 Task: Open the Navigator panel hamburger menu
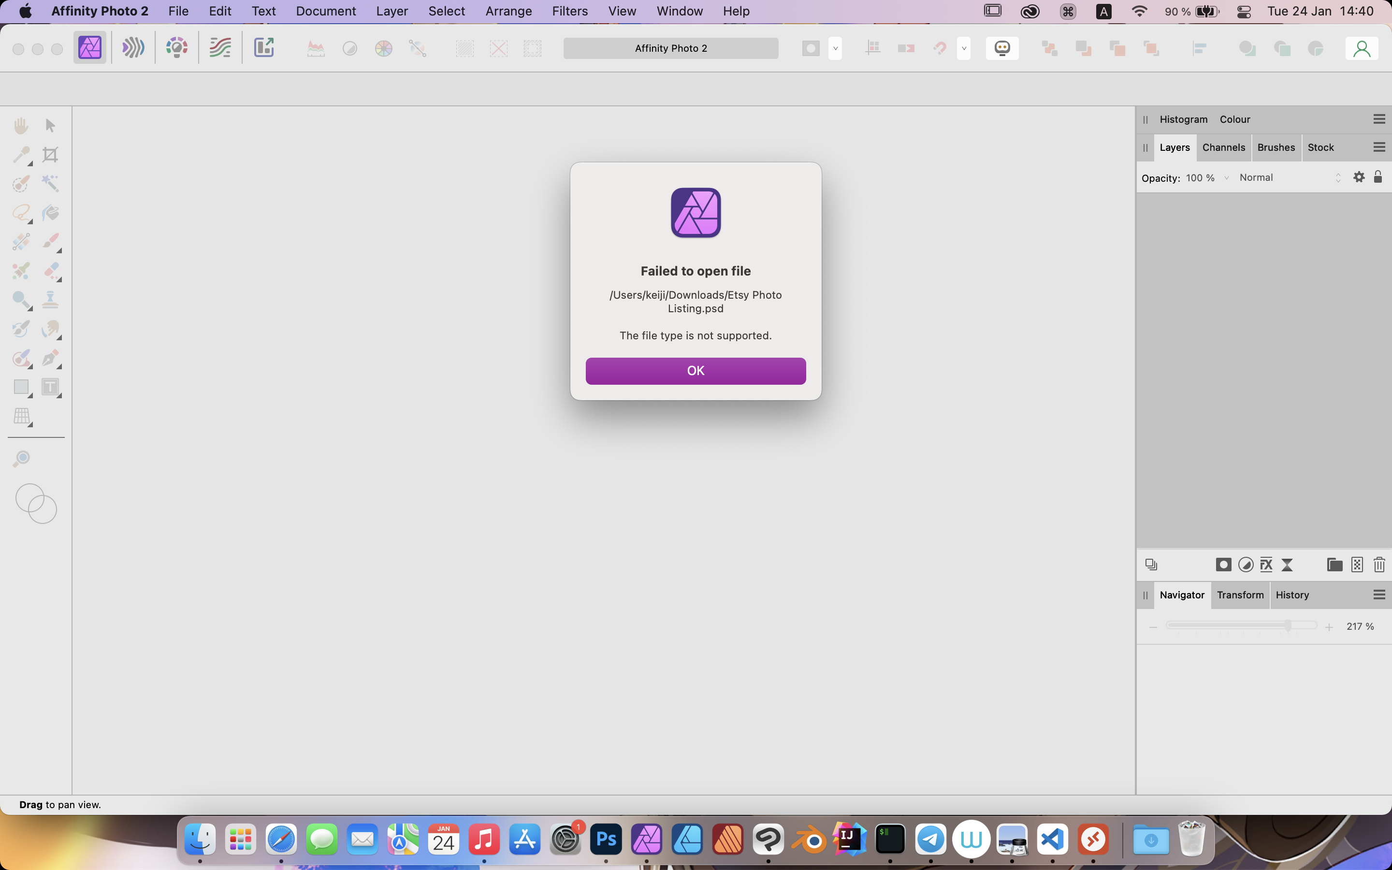coord(1379,595)
